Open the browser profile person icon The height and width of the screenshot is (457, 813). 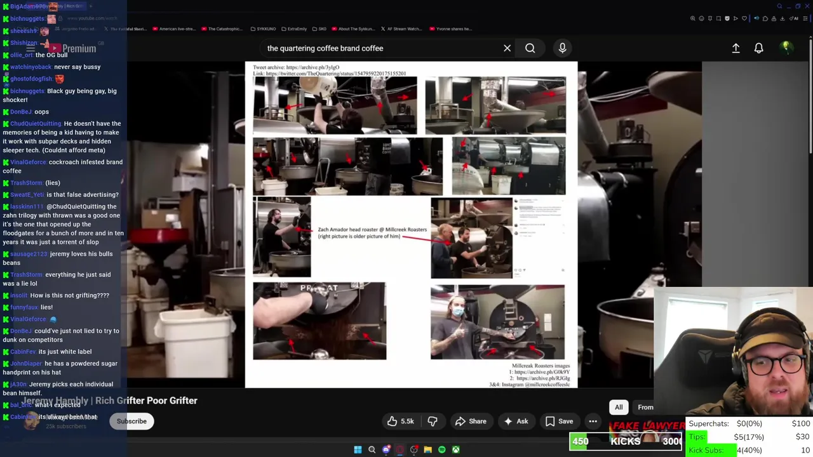(774, 18)
